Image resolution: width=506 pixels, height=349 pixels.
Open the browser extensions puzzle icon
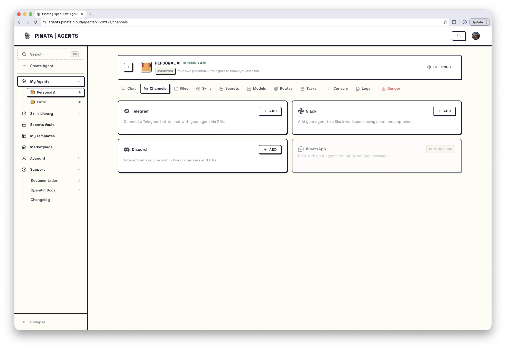click(454, 22)
